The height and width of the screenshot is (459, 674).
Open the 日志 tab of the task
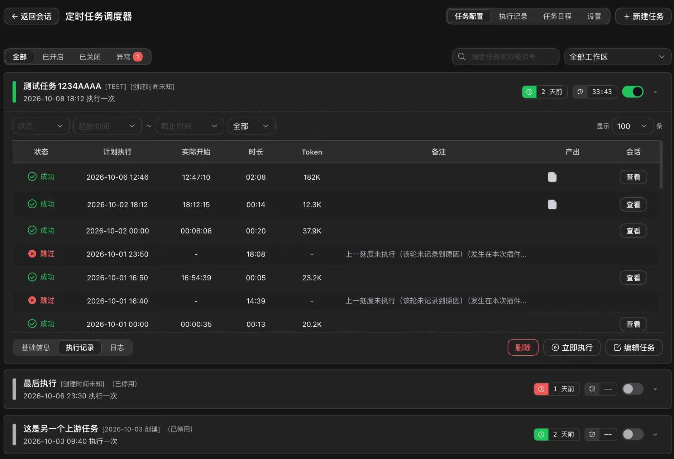(x=117, y=347)
